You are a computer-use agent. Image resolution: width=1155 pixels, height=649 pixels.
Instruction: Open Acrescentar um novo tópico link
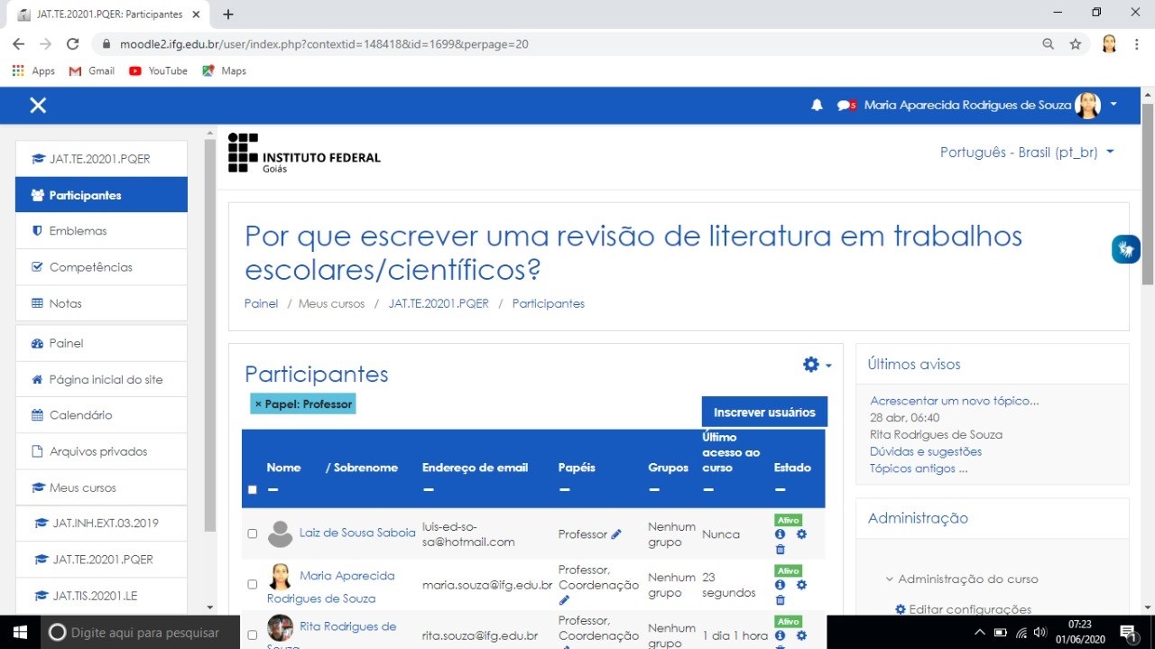[955, 401]
